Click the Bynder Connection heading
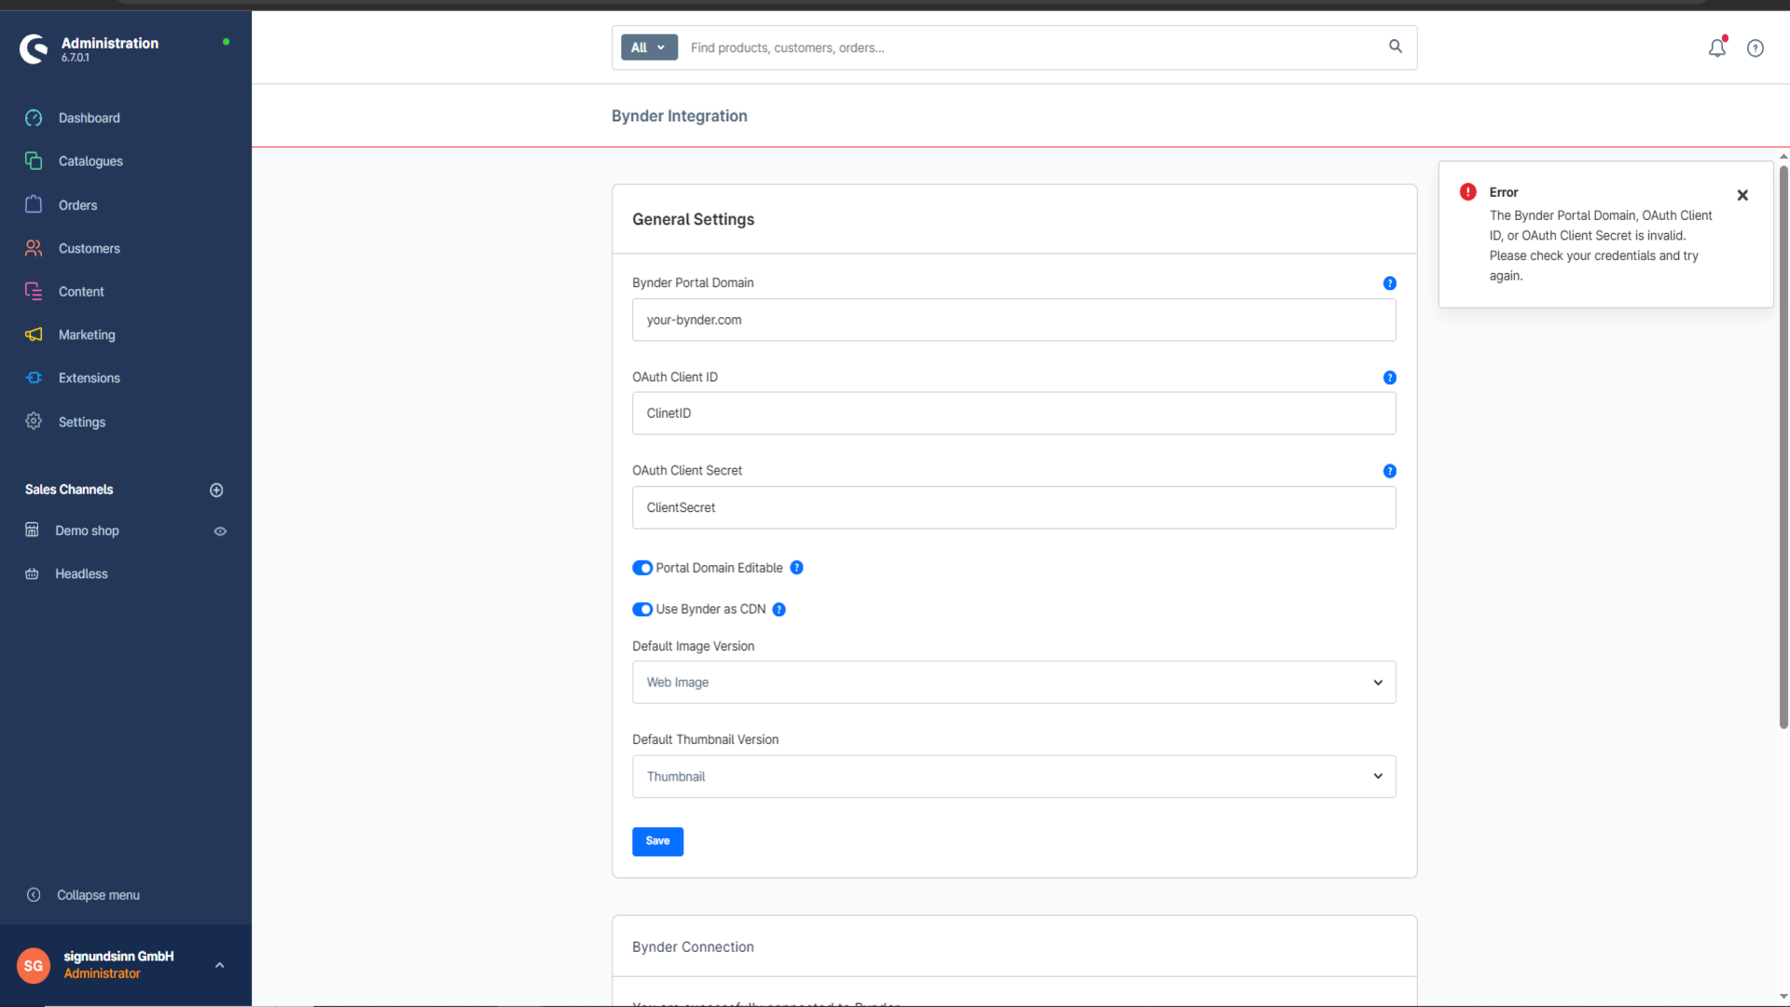Screen dimensions: 1790x1007 (693, 946)
